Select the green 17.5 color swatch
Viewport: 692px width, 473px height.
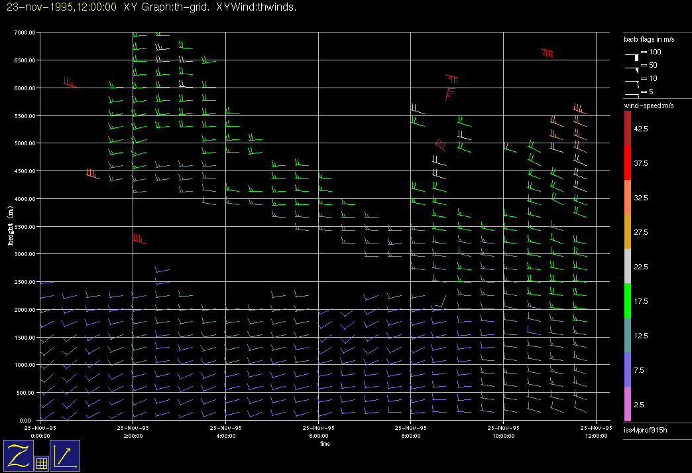[x=628, y=301]
